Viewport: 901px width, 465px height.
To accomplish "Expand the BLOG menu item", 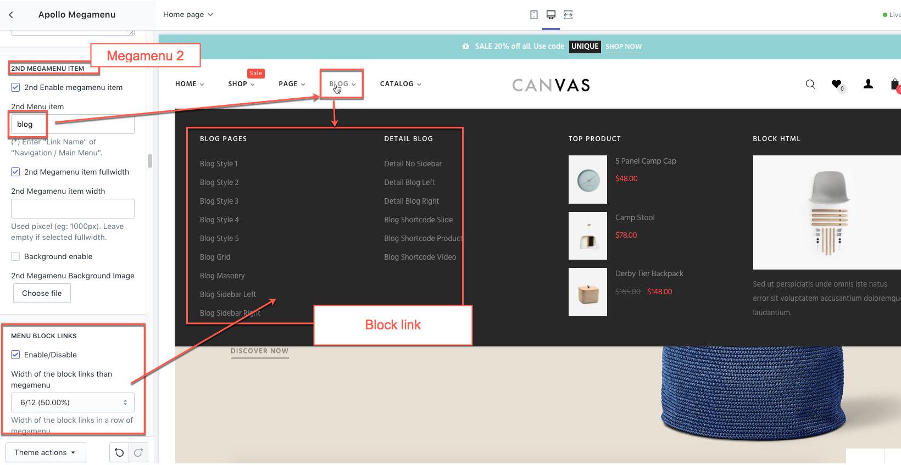I will tap(342, 84).
